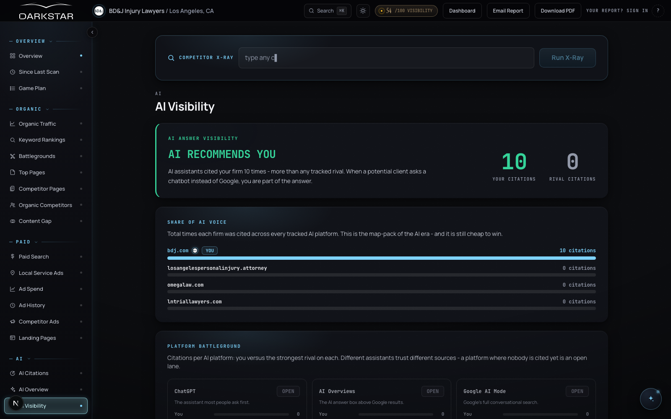Click the Paid Search dollar icon
671x419 pixels.
(x=13, y=256)
